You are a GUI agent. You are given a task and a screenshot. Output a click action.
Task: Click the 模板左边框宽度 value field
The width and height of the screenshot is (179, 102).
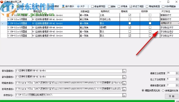(x=171, y=73)
